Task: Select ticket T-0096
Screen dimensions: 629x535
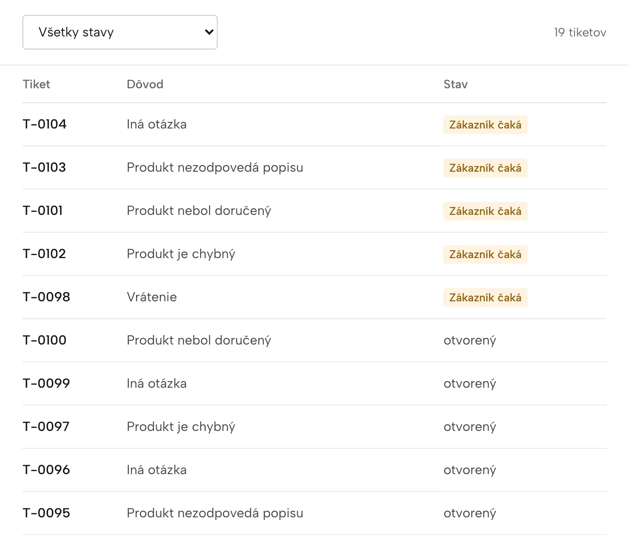Action: tap(314, 470)
